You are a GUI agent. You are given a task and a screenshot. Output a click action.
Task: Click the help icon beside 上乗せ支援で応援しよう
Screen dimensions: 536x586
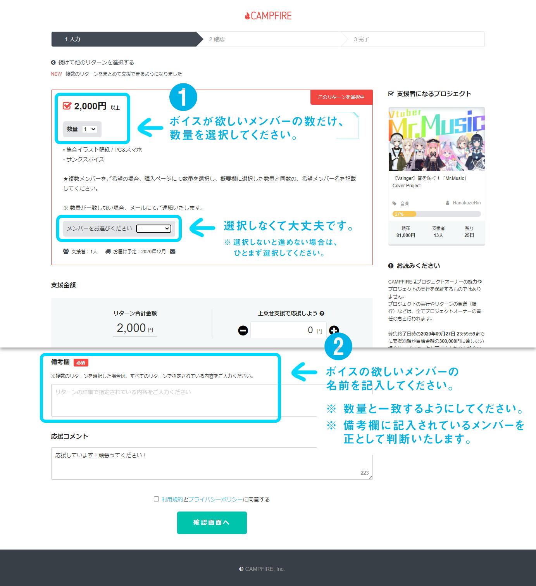[322, 313]
